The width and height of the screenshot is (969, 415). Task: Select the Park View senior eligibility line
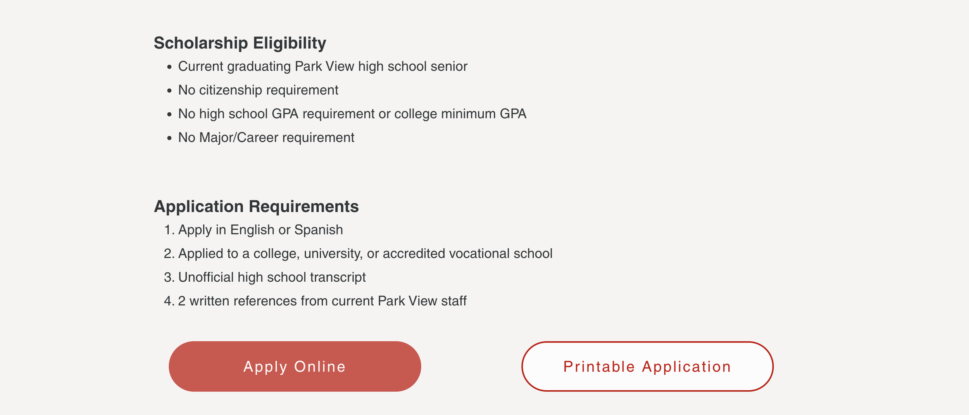tap(322, 66)
